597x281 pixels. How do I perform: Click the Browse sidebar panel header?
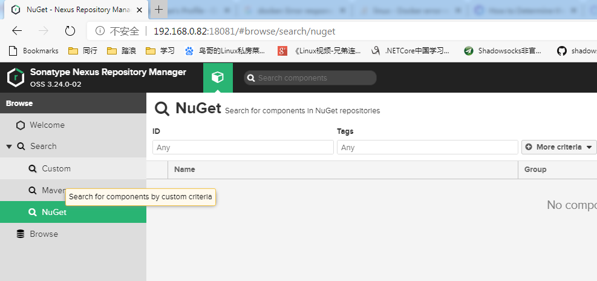click(73, 103)
